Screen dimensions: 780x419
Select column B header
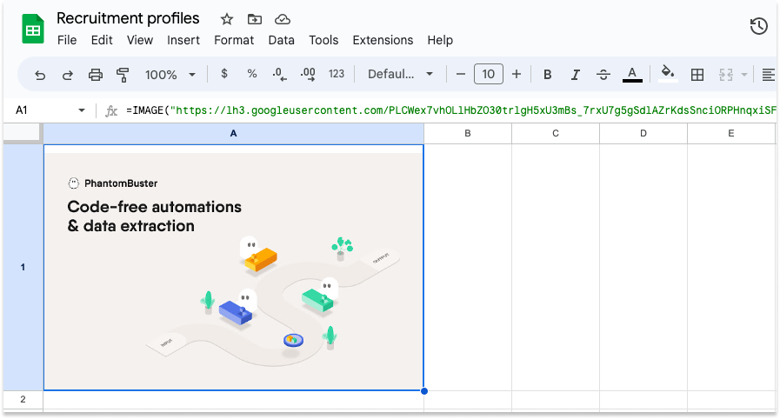coord(468,133)
